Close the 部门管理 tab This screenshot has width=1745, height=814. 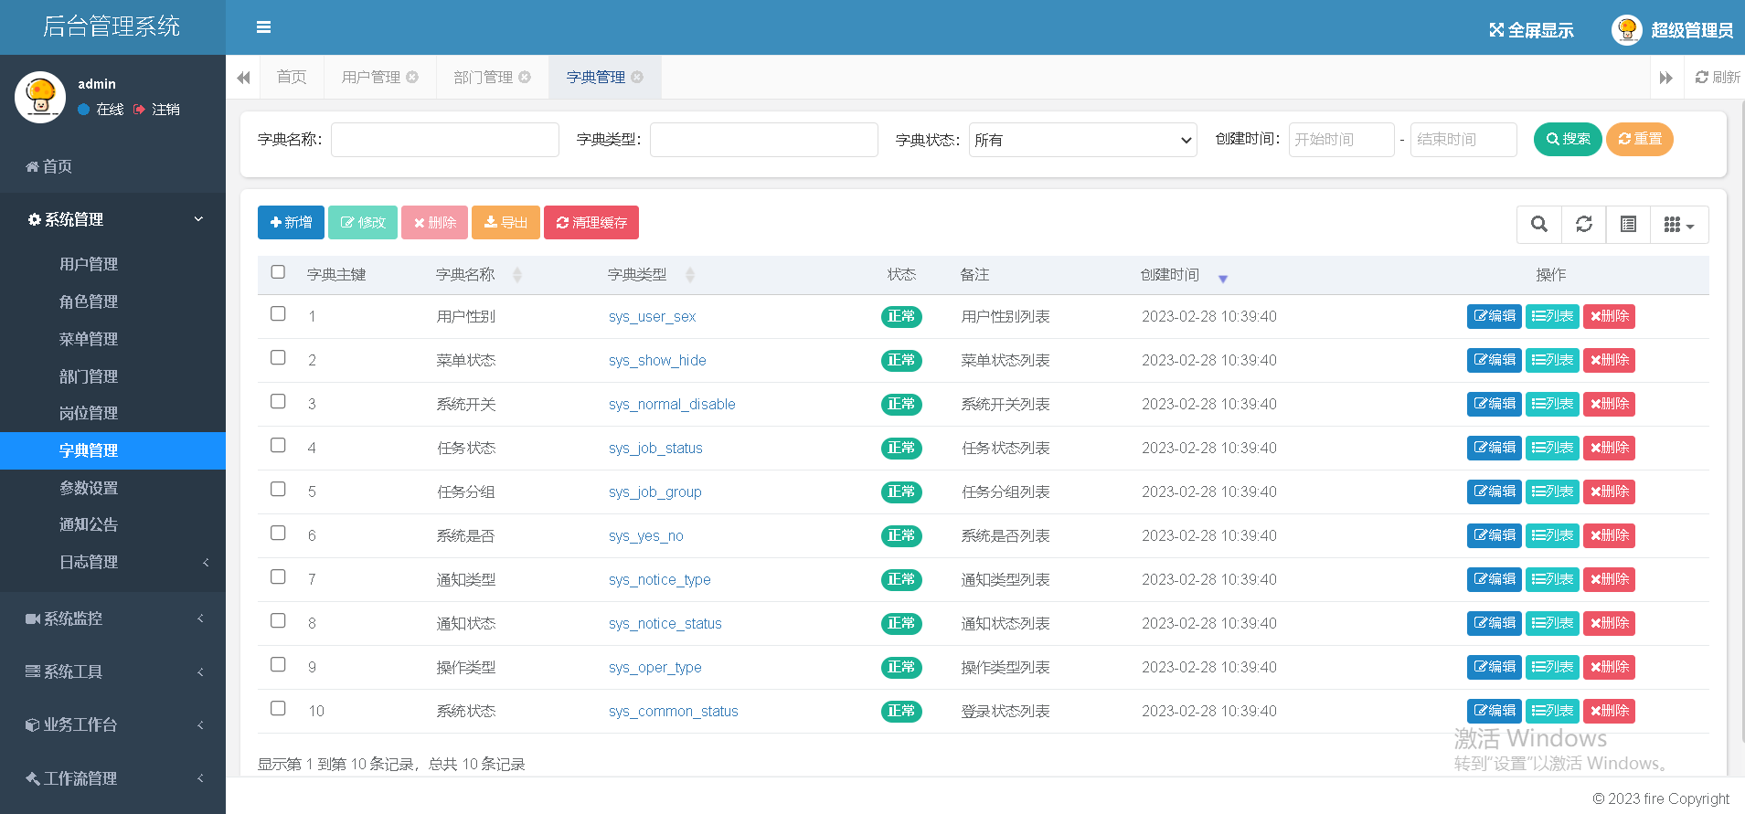click(525, 77)
